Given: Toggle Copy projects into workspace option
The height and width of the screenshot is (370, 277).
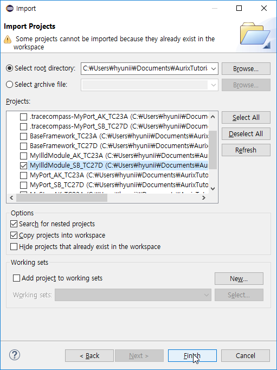Looking at the screenshot, I should pos(14,235).
